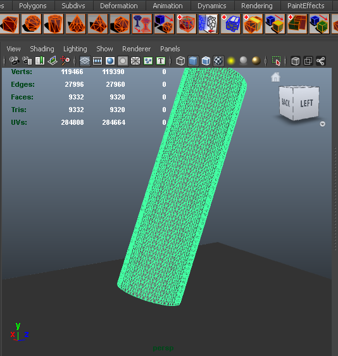Click the home icon above view cube
338x356 pixels.
[275, 77]
